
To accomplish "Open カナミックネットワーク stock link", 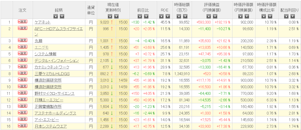I will [x=52, y=67].
